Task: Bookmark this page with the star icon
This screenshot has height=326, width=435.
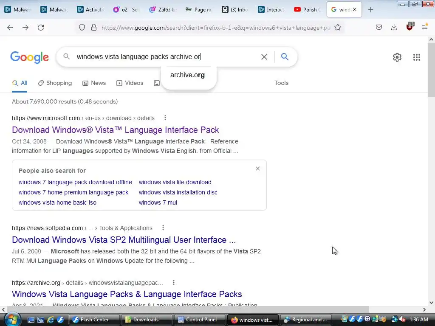Action: (x=338, y=28)
